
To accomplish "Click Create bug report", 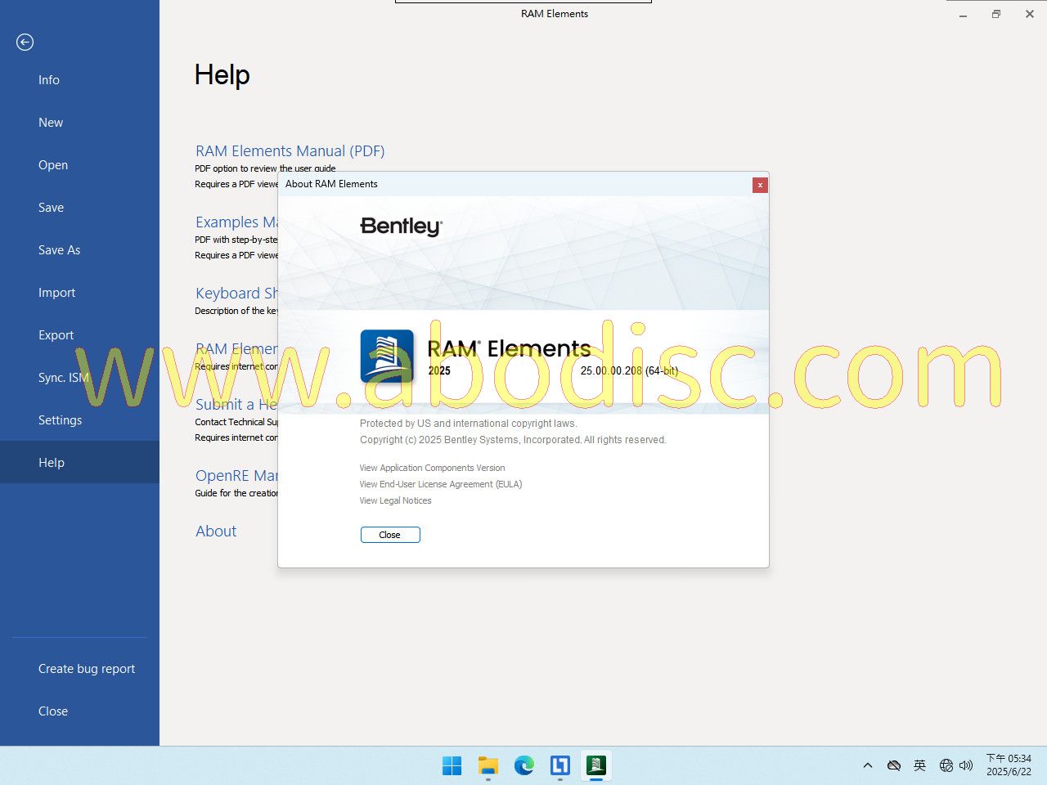I will click(87, 669).
